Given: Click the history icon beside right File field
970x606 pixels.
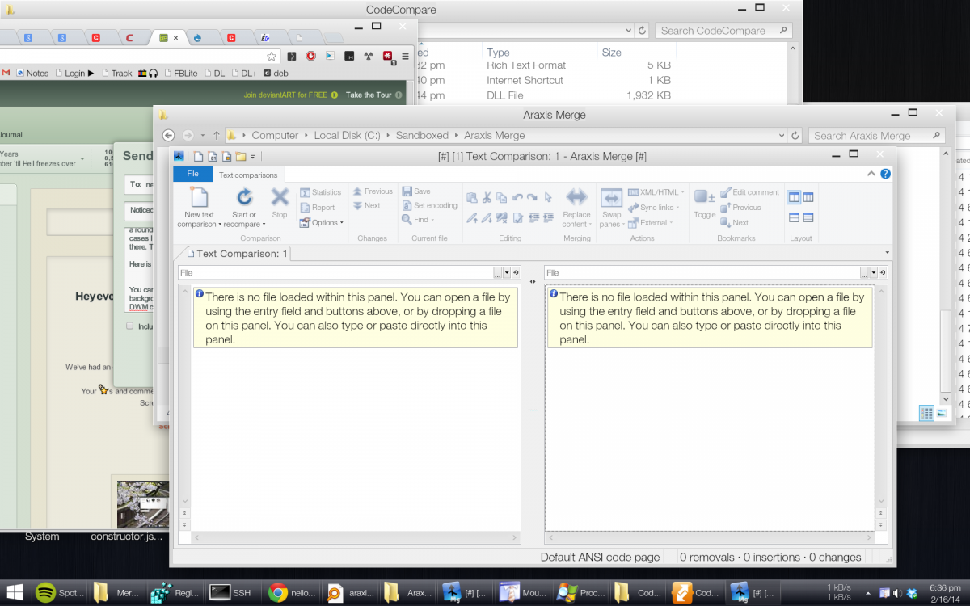Looking at the screenshot, I should 882,273.
